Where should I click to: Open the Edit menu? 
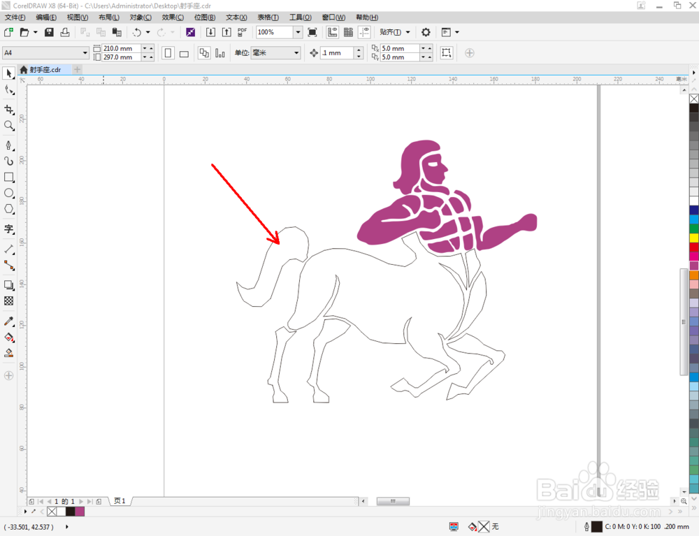click(46, 17)
